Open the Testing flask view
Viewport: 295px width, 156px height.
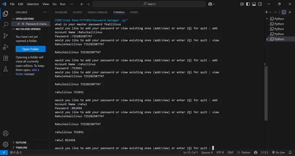pos(6,69)
